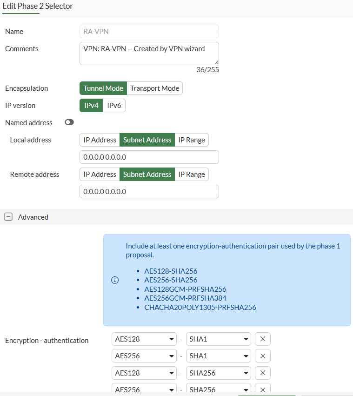Enable the Named address toggle

coord(69,122)
